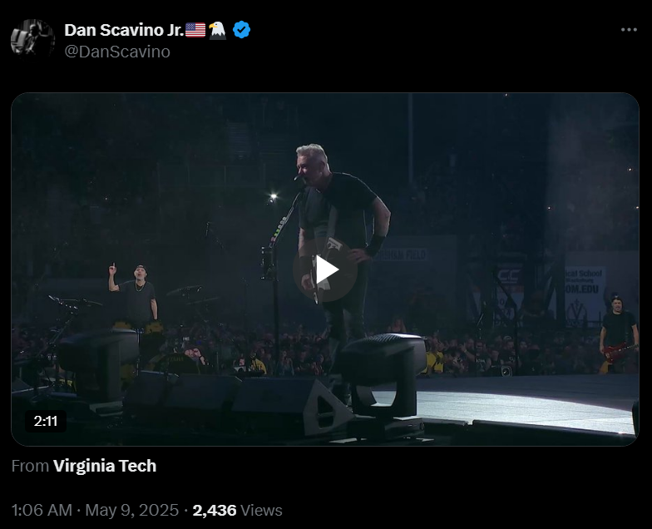Screen dimensions: 652x529
Task: Click the American flag emoji in name
Action: (x=195, y=30)
